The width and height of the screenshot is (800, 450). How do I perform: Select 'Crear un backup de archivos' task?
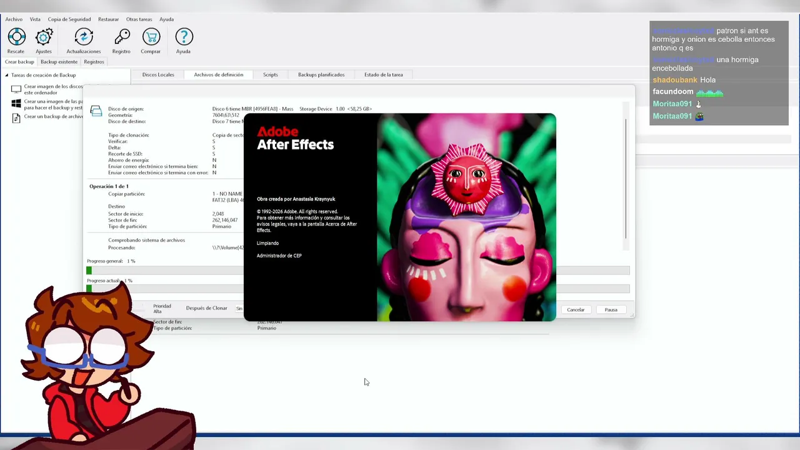tap(53, 117)
